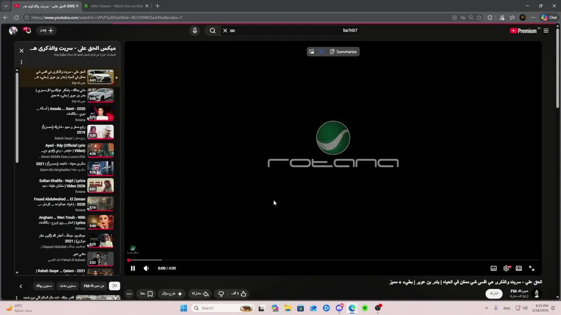Open the notifications bell with 9+ badge

point(28,31)
